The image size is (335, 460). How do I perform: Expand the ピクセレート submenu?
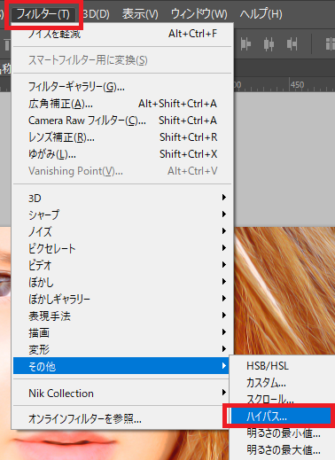(x=122, y=248)
